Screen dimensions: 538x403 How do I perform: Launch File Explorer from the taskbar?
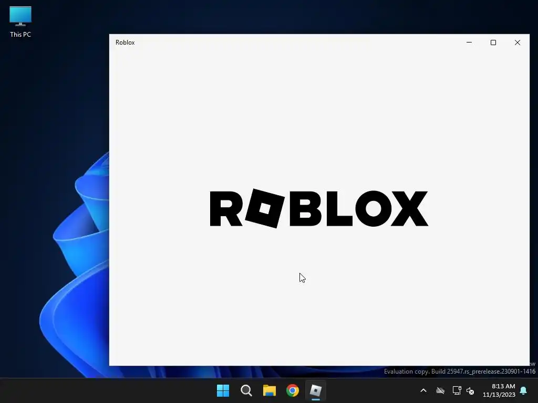tap(270, 390)
